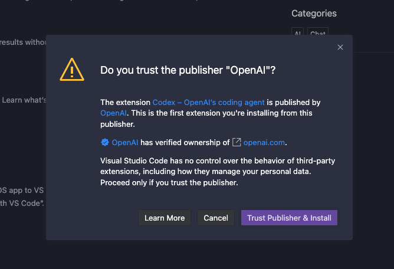Open Learn More about publisher trust
The height and width of the screenshot is (269, 394).
[165, 218]
